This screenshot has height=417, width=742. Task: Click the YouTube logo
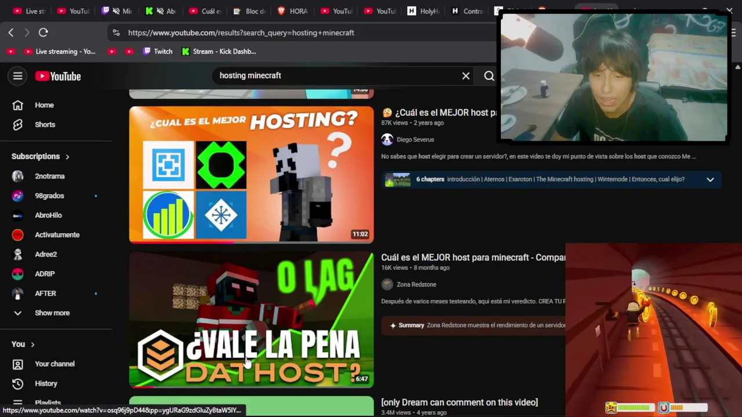point(58,76)
